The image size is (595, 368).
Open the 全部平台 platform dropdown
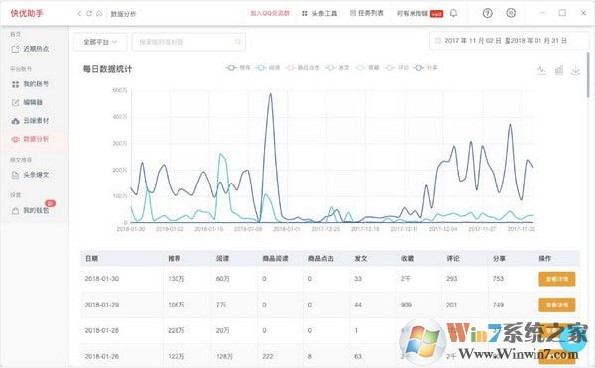(x=100, y=42)
